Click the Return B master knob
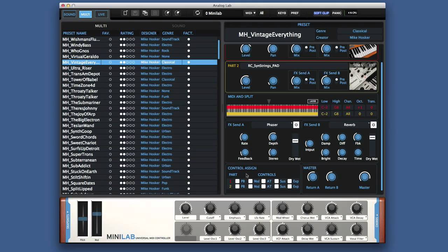 tap(331, 177)
